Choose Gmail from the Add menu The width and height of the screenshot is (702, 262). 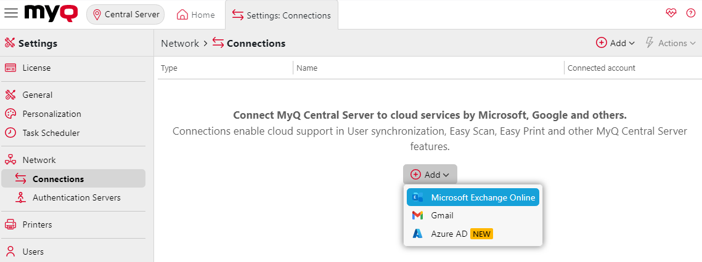point(442,215)
